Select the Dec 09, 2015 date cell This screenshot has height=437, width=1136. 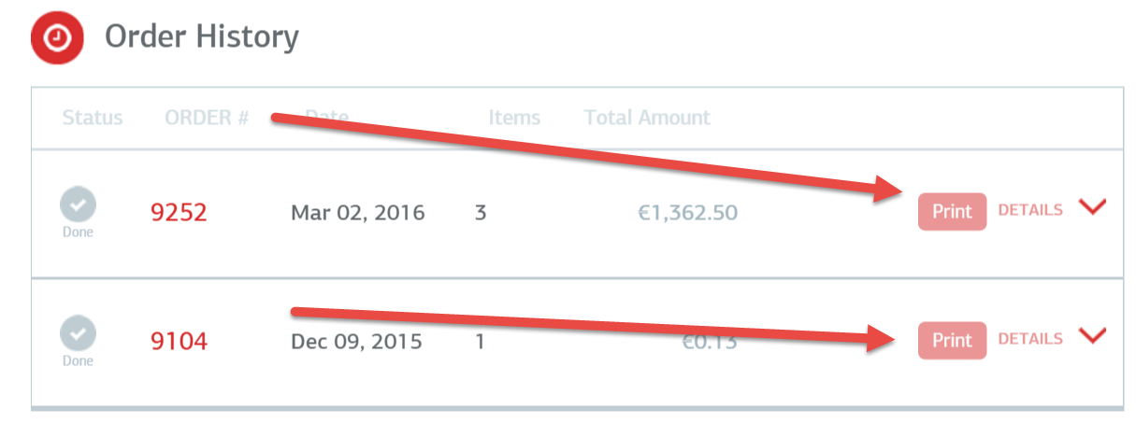pyautogui.click(x=356, y=342)
